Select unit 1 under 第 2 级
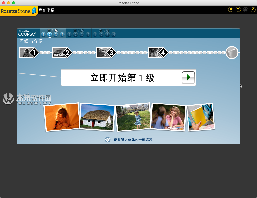Screen dimensions: 257x198 69,35
